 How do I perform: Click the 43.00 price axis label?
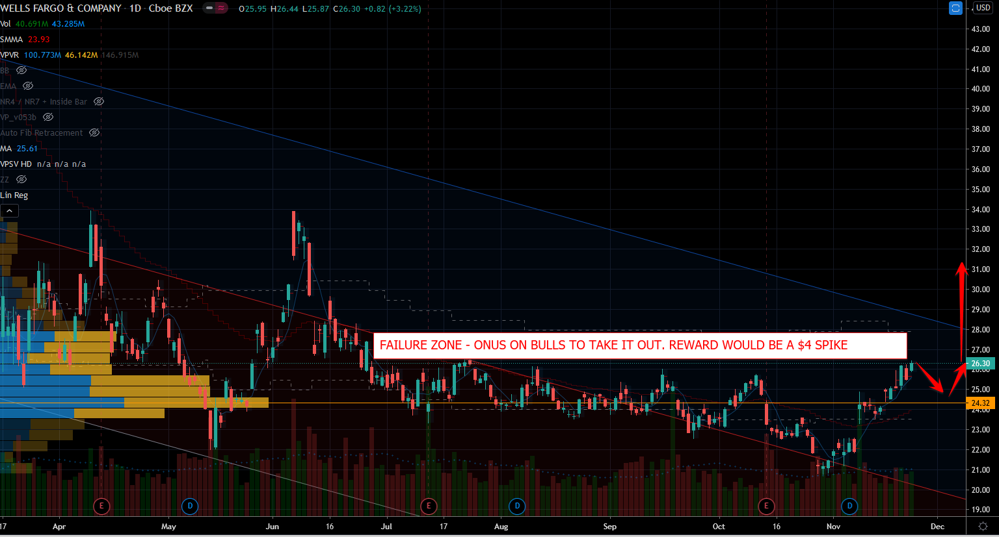point(981,29)
